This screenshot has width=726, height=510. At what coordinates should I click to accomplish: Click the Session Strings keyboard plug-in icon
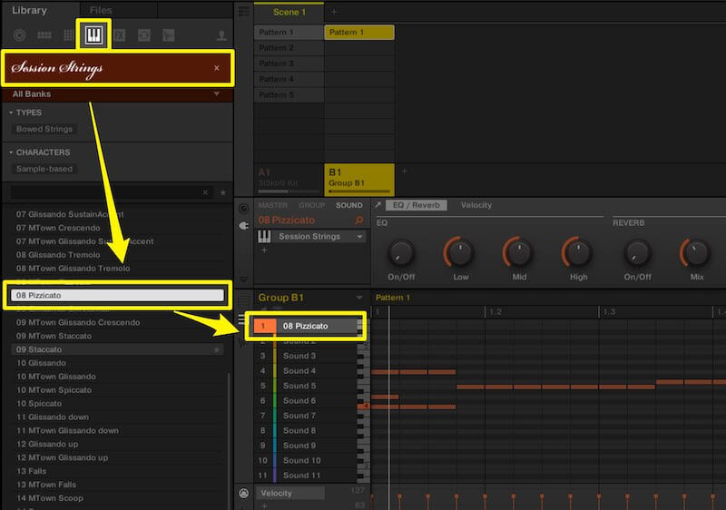pyautogui.click(x=264, y=237)
